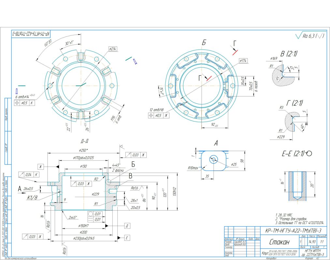The width and height of the screenshot is (330, 260).
Task: Click the '15°±1°' angular dimension
Action: (161, 90)
